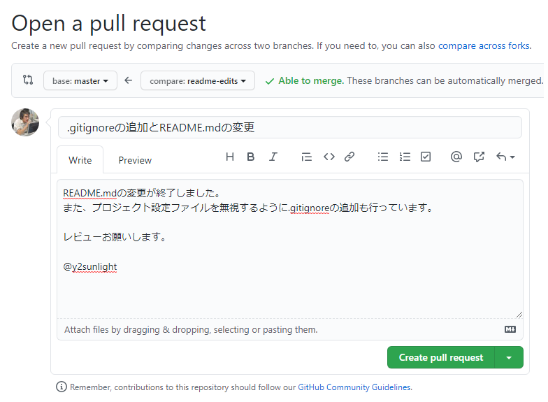Image resolution: width=548 pixels, height=402 pixels.
Task: Add a link via toolbar icon
Action: point(349,157)
